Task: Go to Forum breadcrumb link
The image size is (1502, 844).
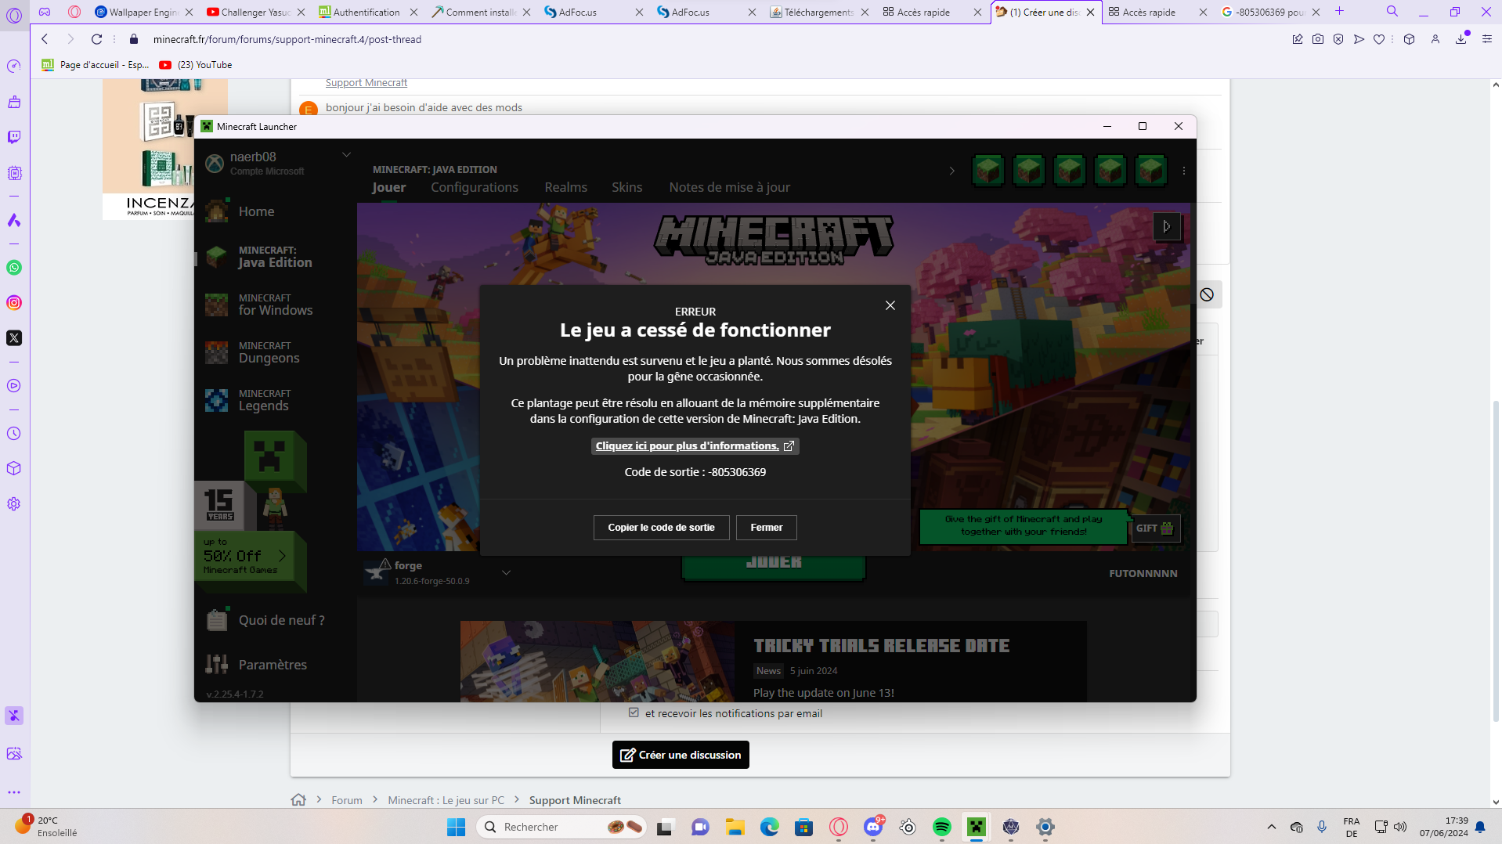Action: (x=347, y=800)
